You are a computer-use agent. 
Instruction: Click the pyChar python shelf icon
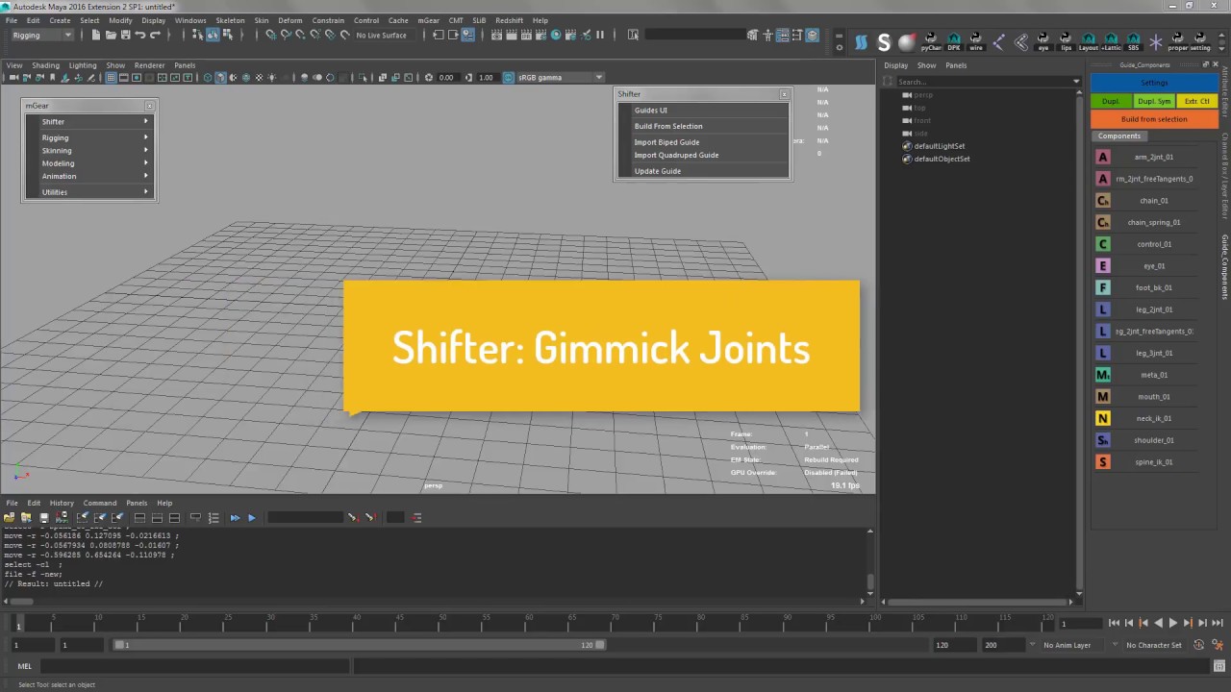click(931, 41)
